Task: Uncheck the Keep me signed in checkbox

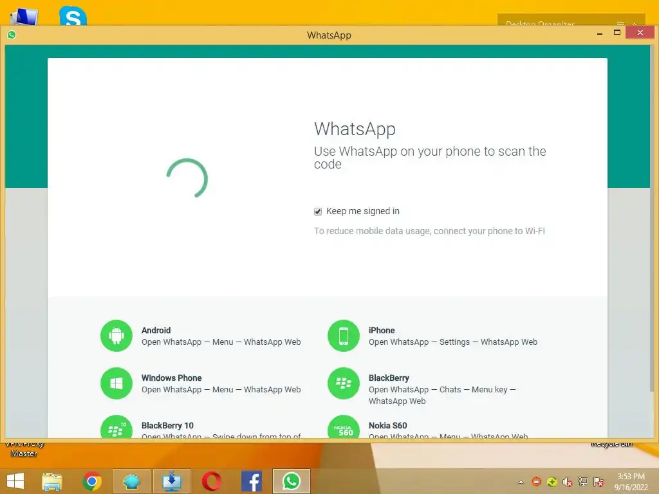Action: (318, 211)
